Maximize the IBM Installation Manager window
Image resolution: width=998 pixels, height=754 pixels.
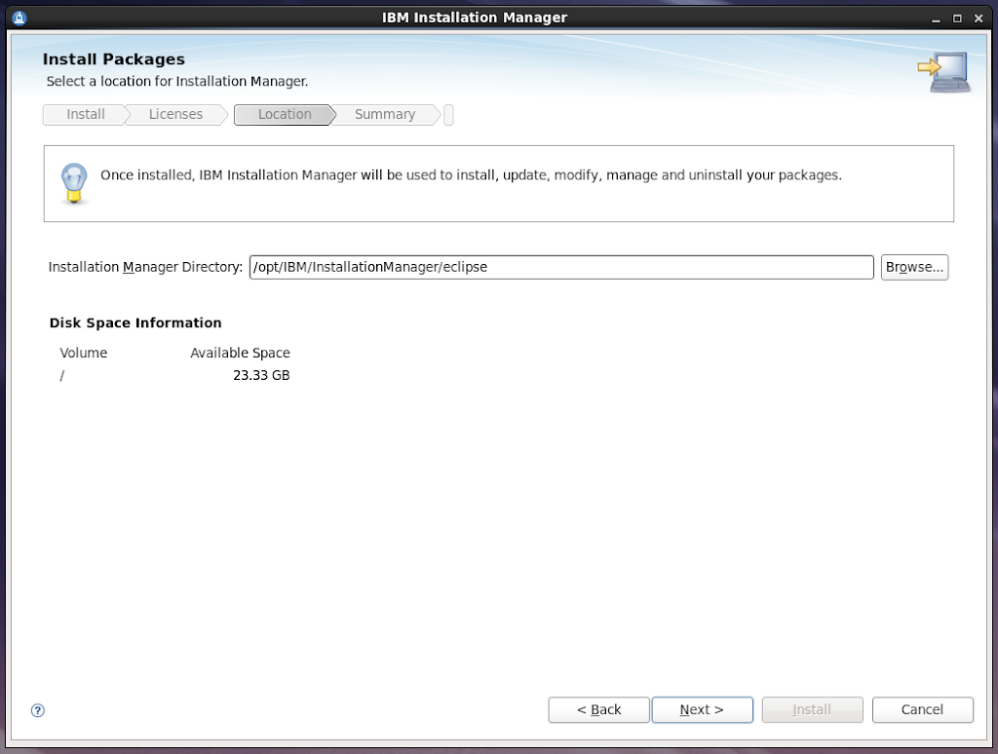point(957,18)
